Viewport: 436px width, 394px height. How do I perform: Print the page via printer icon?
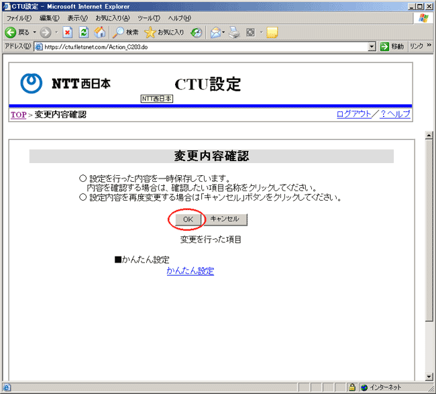(234, 33)
